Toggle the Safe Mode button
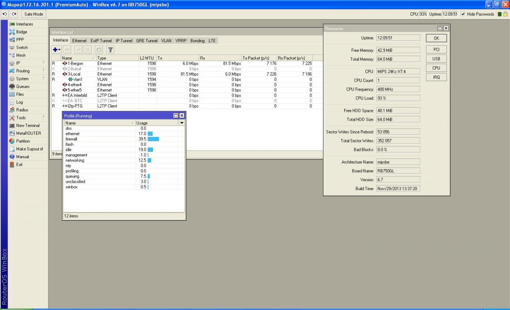510x310 pixels. pyautogui.click(x=34, y=14)
